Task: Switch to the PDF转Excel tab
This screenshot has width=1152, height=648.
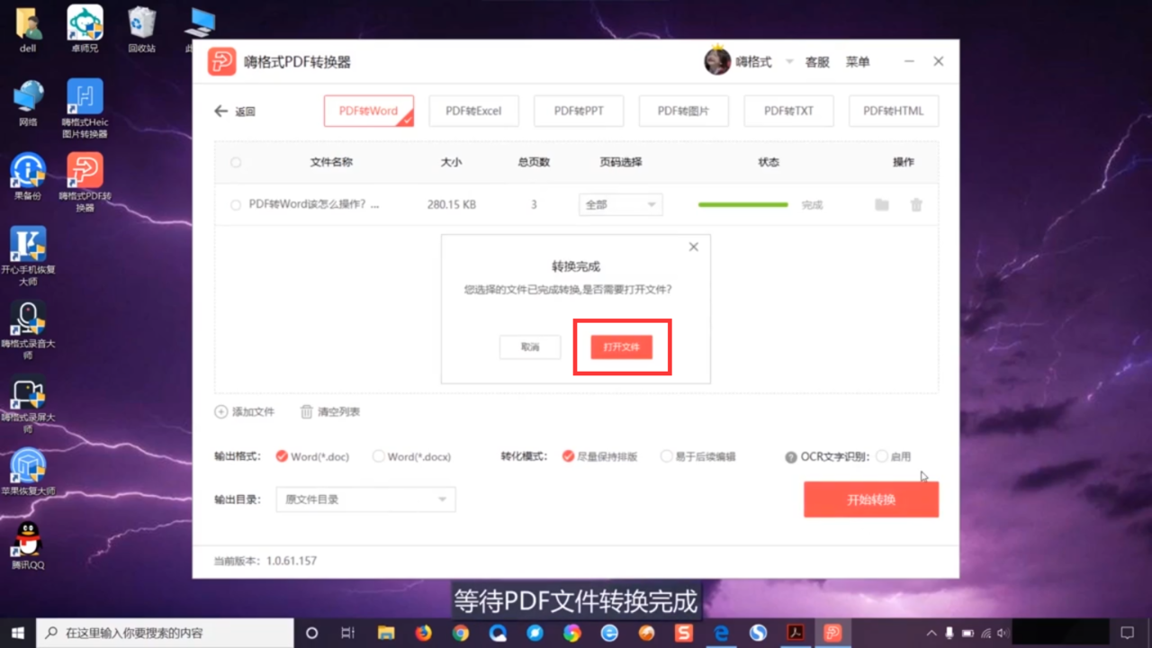Action: [473, 110]
